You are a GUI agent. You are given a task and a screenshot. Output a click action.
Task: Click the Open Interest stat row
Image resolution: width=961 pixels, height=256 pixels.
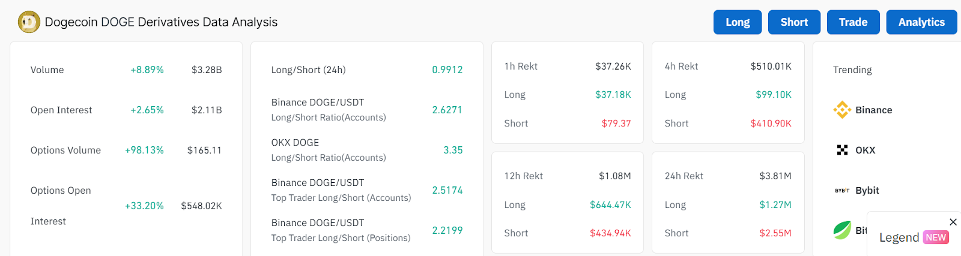coord(126,110)
